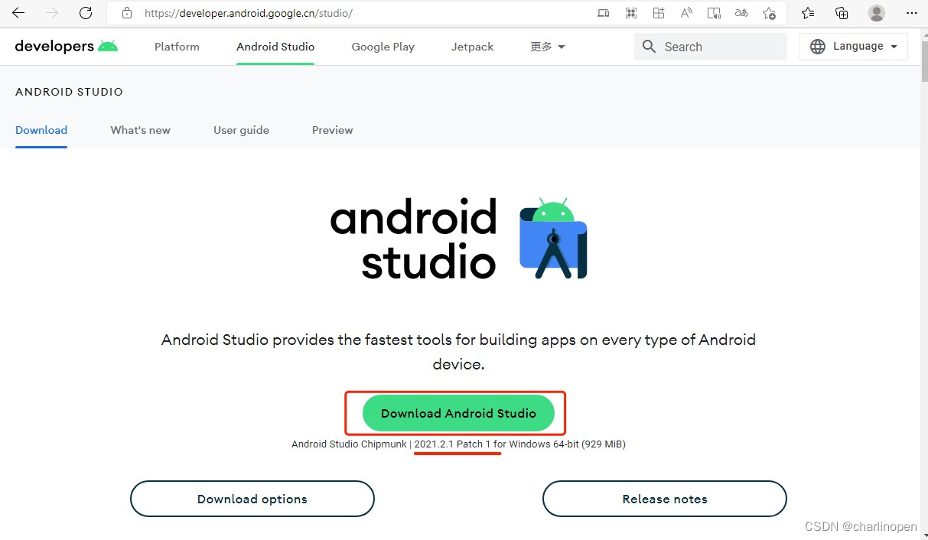
Task: Click the 'android studio' wordmark text
Action: click(x=414, y=239)
